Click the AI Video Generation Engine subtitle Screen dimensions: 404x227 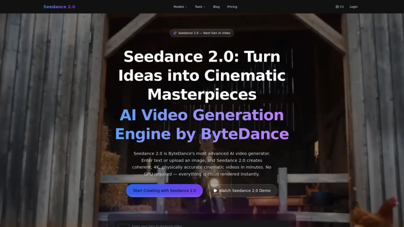202,124
